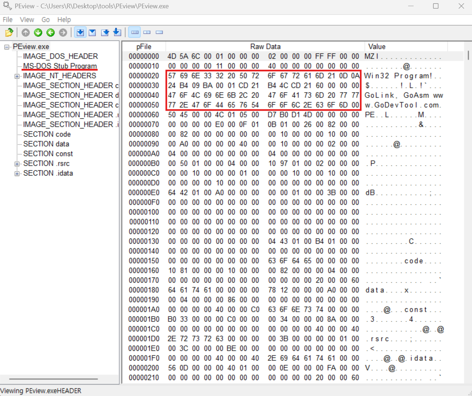
Task: Maximize the PEview window
Action: [436, 6]
